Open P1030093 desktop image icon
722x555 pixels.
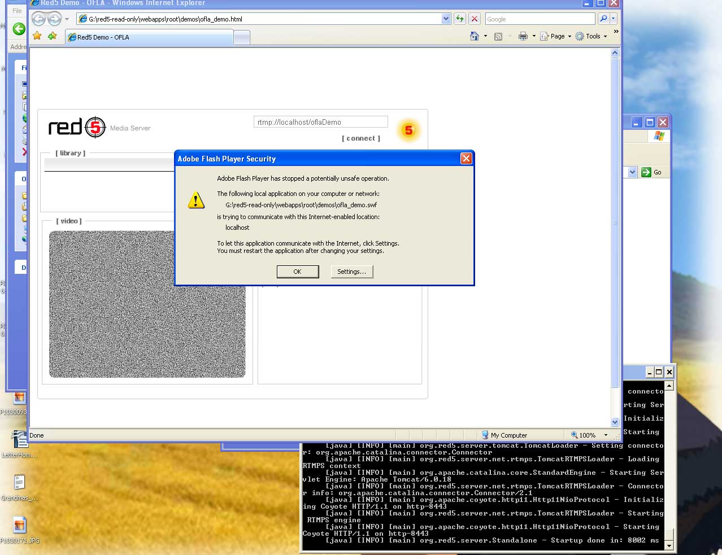pyautogui.click(x=20, y=397)
